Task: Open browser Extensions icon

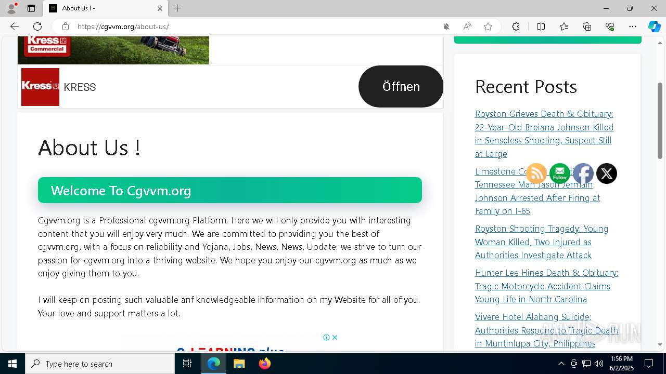Action: point(516,26)
